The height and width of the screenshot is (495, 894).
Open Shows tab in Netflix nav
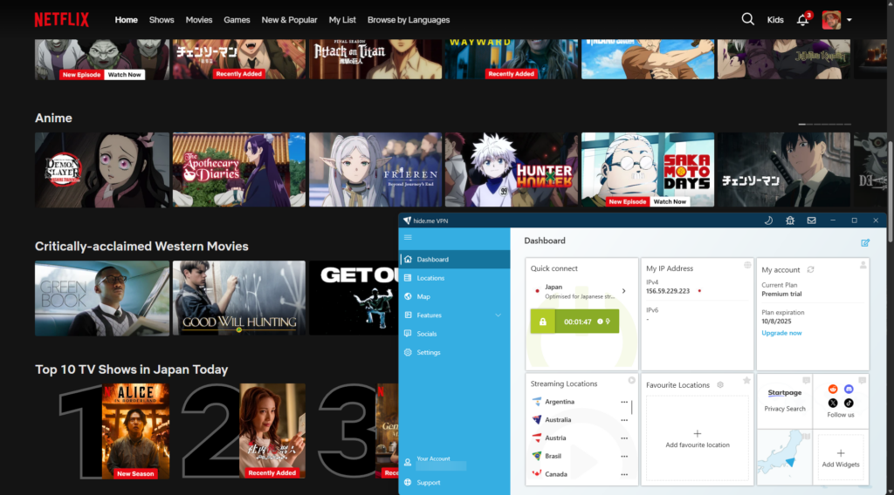(162, 20)
